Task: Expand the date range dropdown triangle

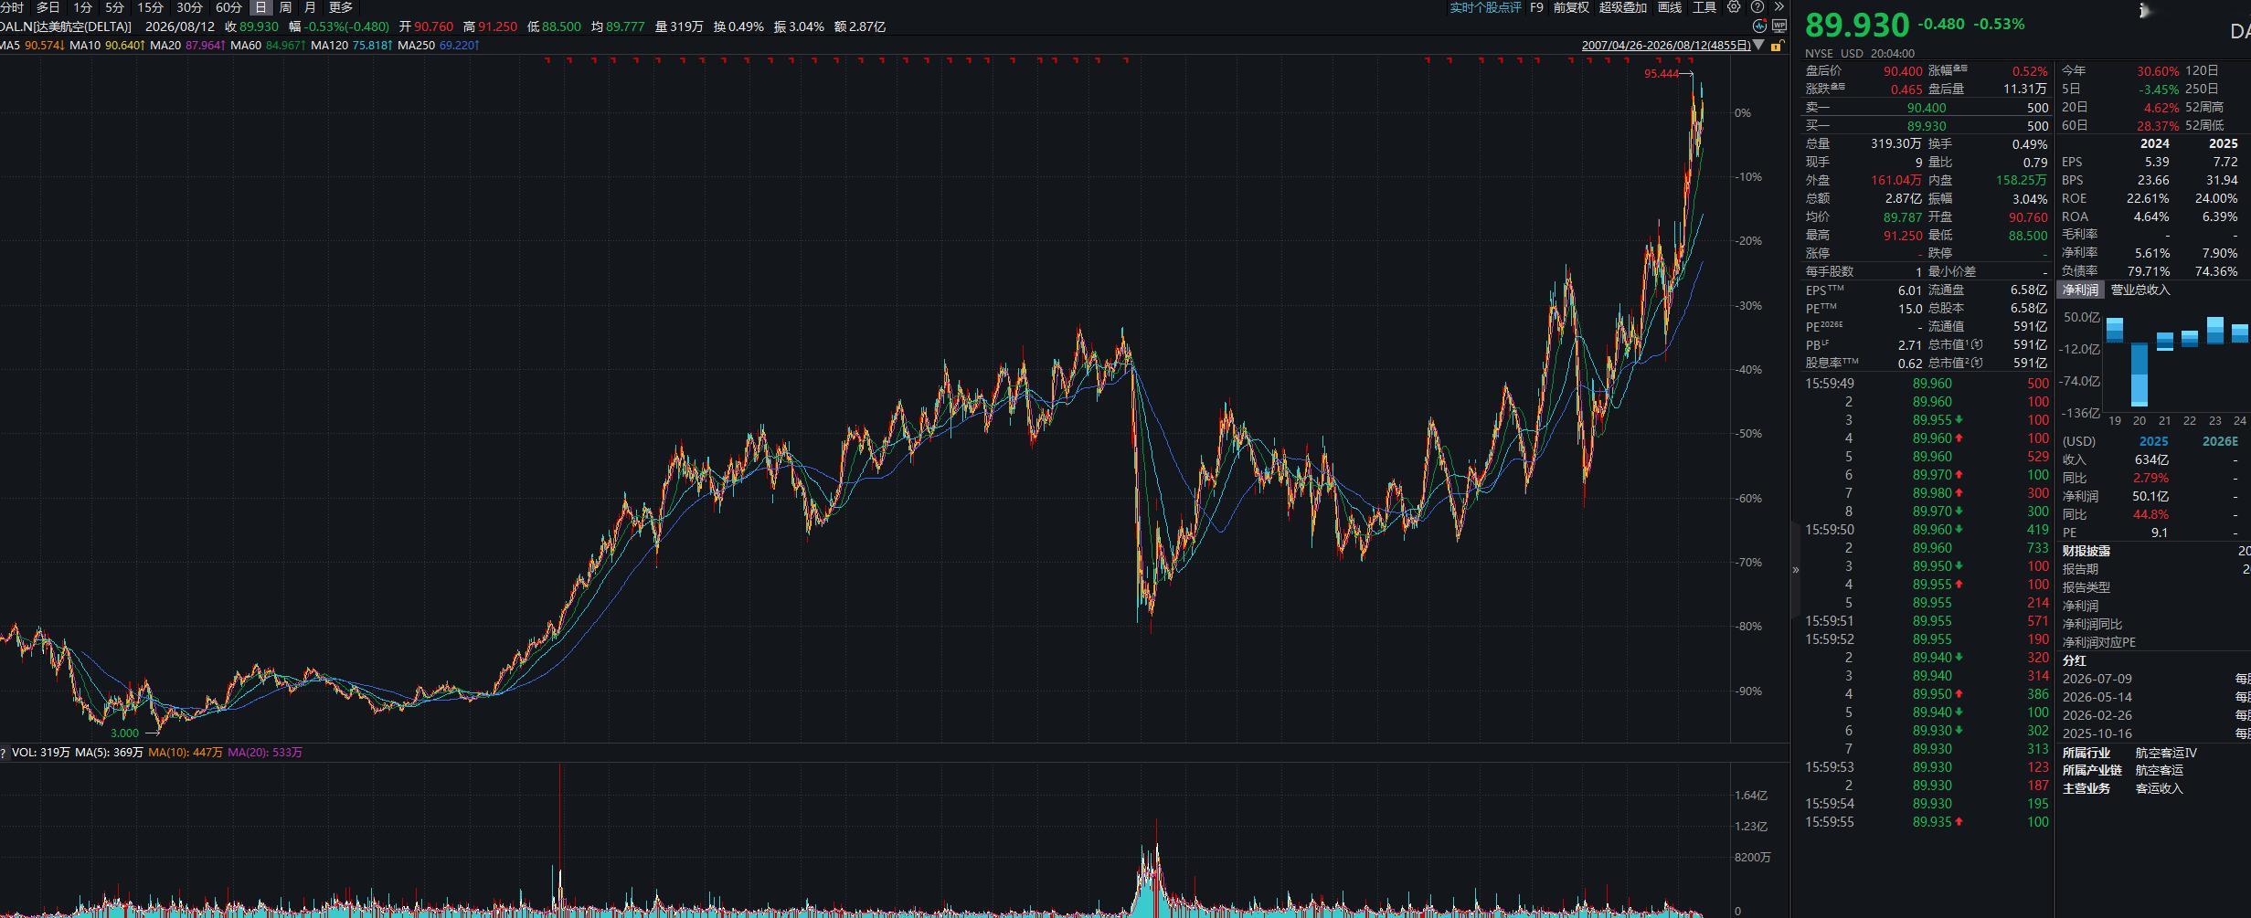Action: 1759,45
